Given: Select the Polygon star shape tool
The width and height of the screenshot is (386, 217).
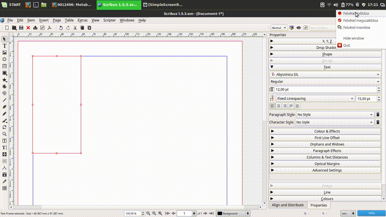Looking at the screenshot, I should click(x=4, y=80).
